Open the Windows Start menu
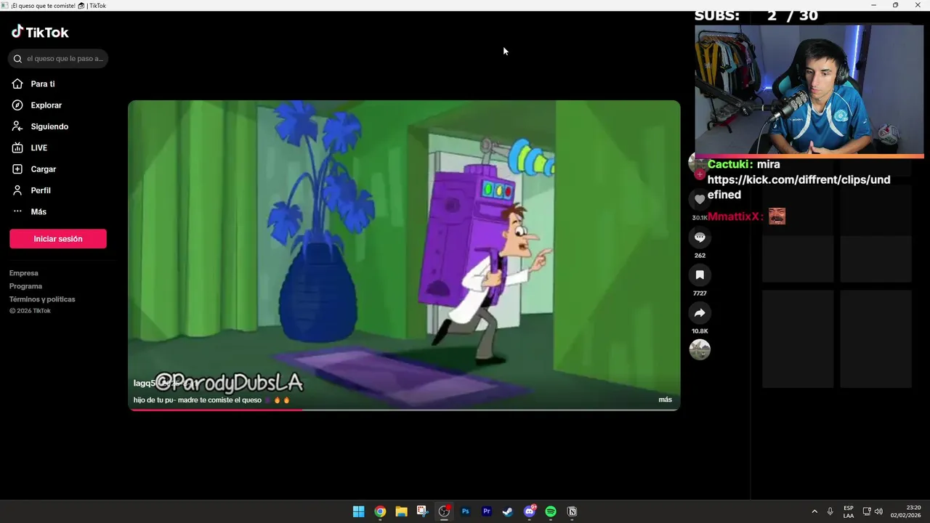The height and width of the screenshot is (523, 930). click(359, 511)
